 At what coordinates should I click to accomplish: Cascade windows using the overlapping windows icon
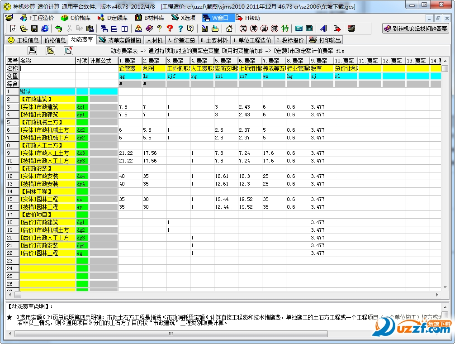[104, 29]
